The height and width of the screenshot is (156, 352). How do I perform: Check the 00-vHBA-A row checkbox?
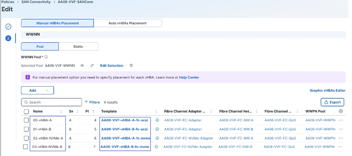pos(26,120)
